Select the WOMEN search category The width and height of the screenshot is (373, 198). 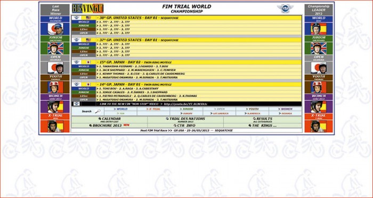[x=285, y=109]
